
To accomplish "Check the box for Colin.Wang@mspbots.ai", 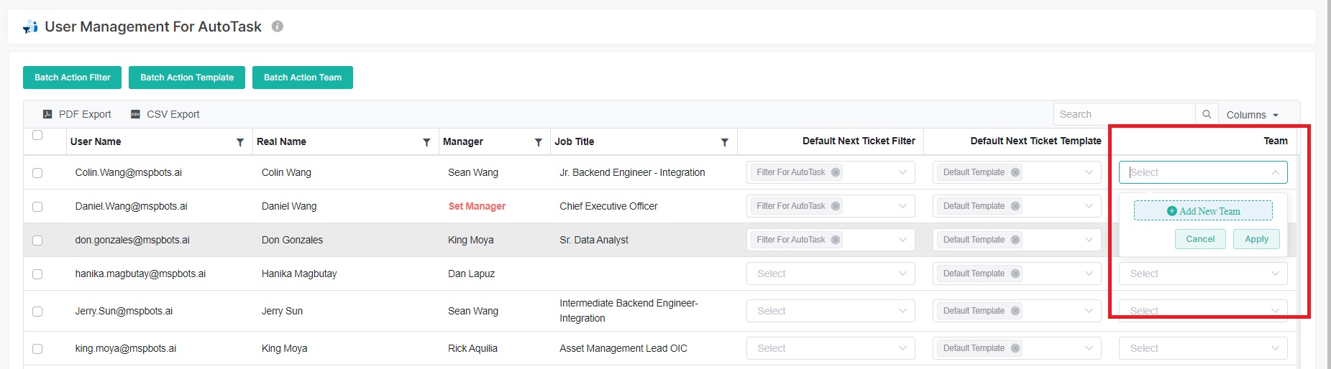I will [x=37, y=173].
